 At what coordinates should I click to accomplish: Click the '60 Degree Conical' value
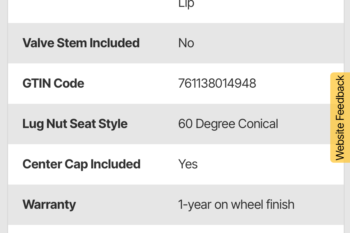click(x=228, y=124)
